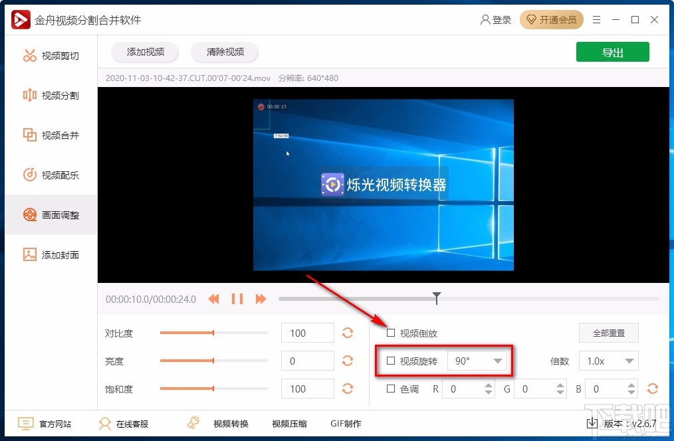Click the timeline playhead marker

[437, 298]
